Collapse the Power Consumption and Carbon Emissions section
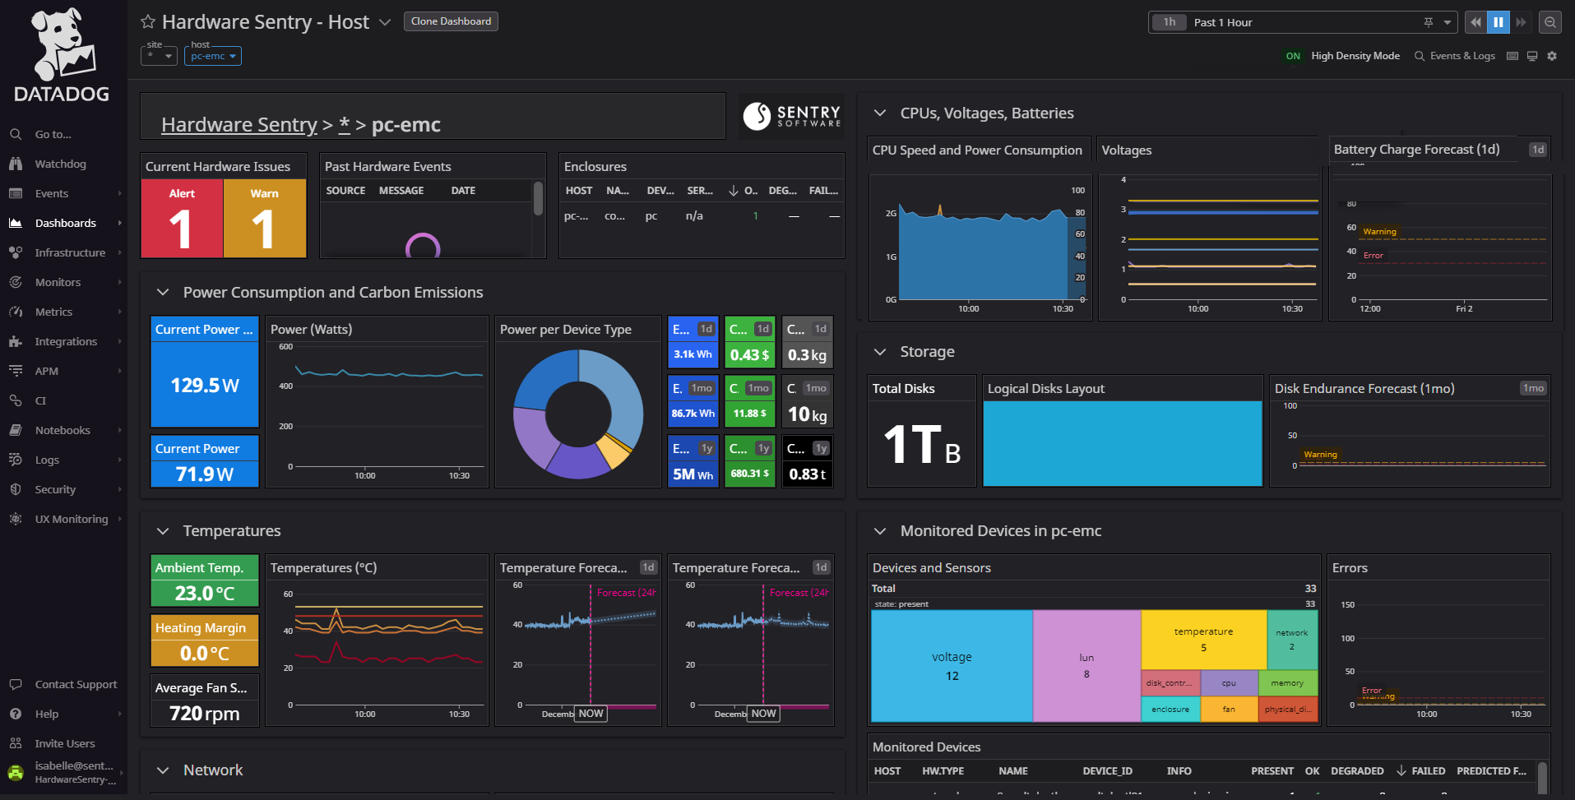Image resolution: width=1575 pixels, height=800 pixels. (x=162, y=292)
